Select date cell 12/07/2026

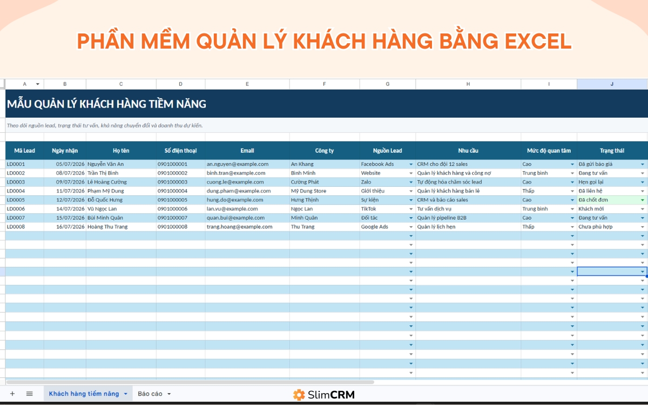(x=65, y=200)
